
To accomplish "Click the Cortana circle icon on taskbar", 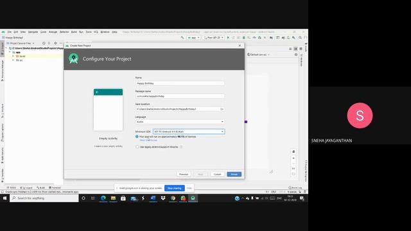I will click(x=83, y=198).
